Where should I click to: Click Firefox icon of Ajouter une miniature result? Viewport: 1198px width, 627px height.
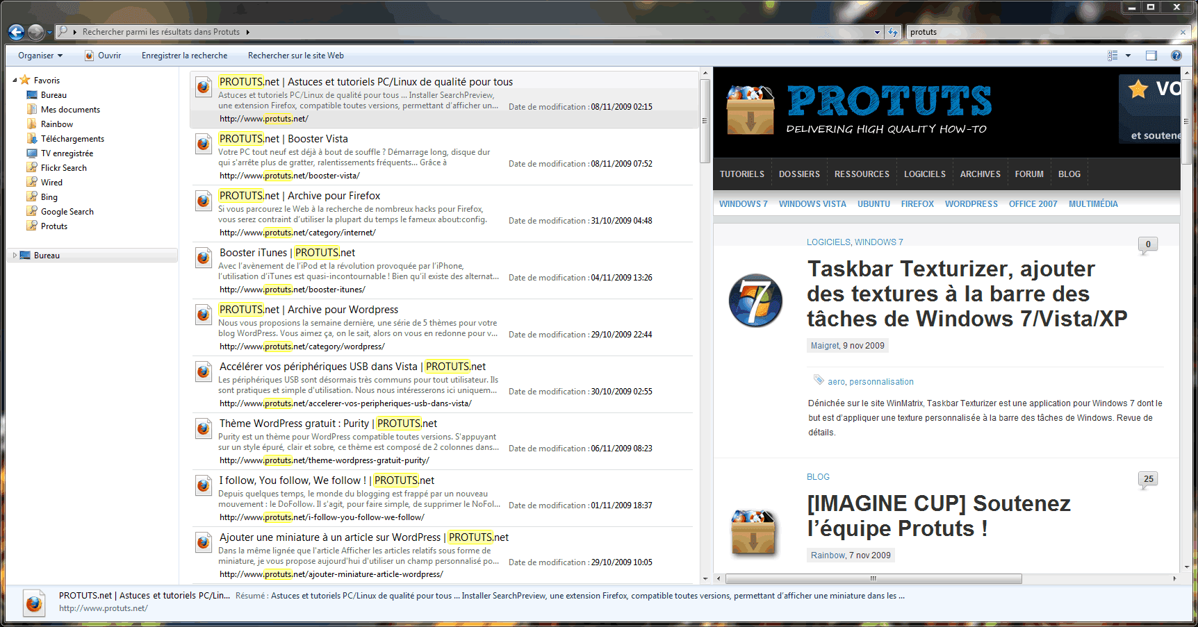204,542
